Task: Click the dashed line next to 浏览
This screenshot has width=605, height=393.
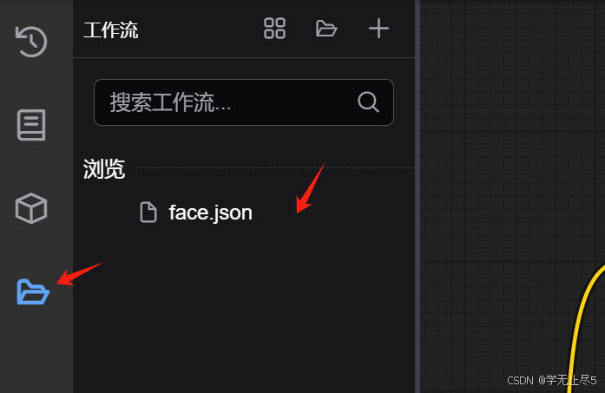Action: 275,167
